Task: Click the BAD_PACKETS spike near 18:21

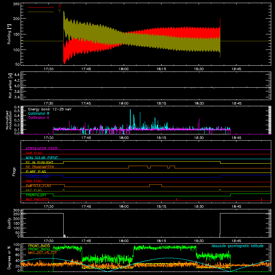Action: [176, 199]
